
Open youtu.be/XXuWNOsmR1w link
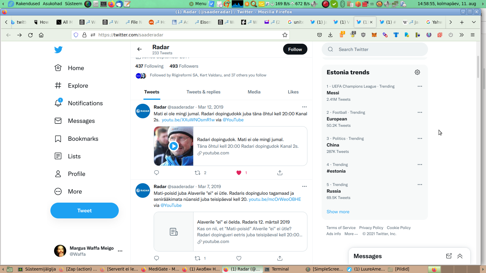(188, 120)
